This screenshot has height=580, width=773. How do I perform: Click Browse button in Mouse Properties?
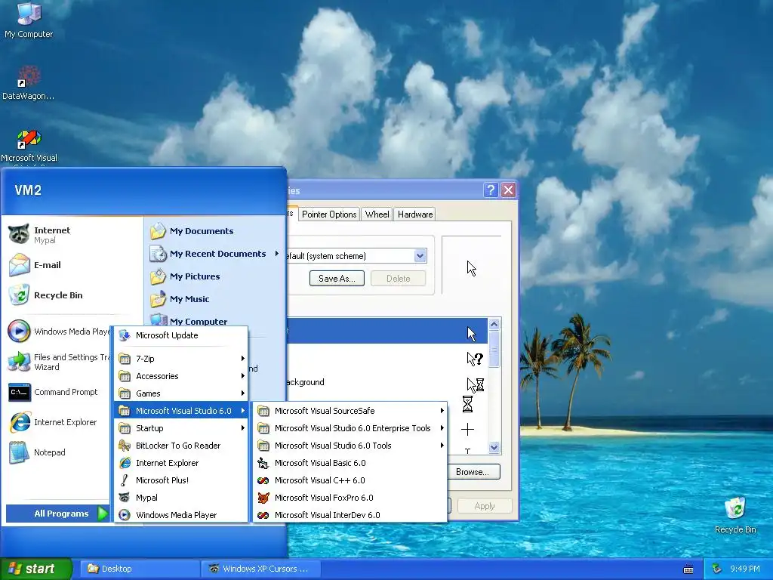(x=473, y=471)
